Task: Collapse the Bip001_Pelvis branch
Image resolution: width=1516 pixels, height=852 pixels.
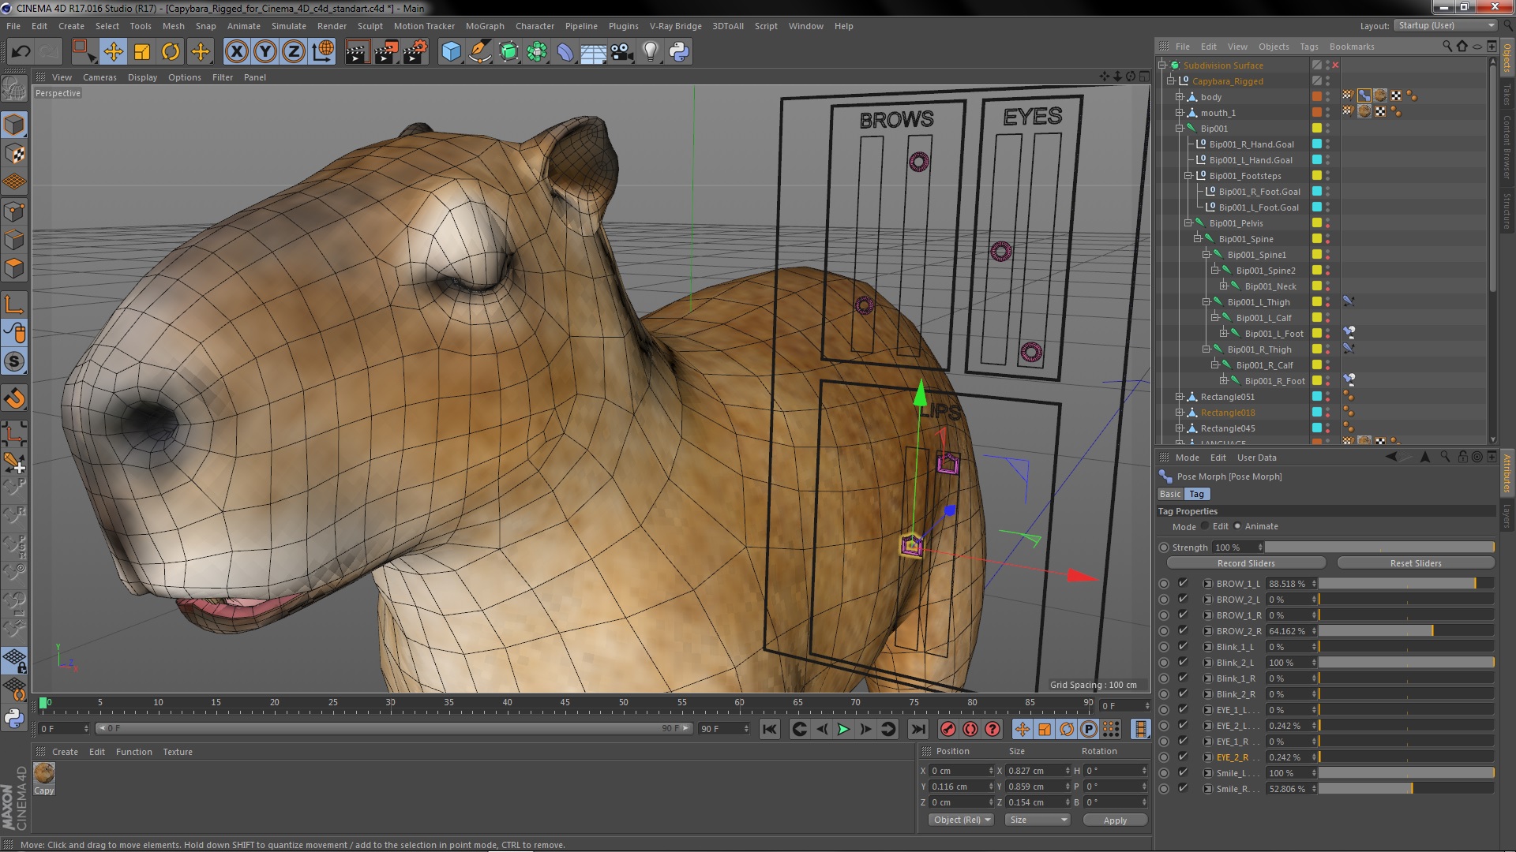Action: tap(1188, 222)
